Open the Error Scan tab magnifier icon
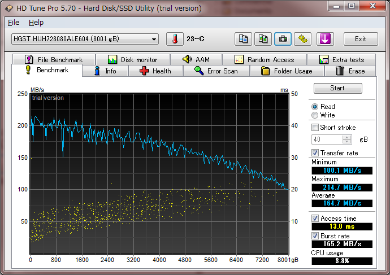This screenshot has width=390, height=275. click(215, 71)
